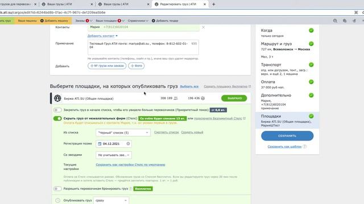
Task: Click into the Примечание text area
Action: point(143,48)
